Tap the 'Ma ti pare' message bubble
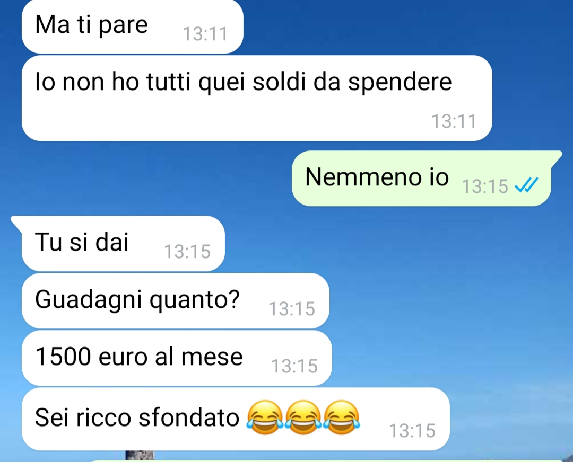573x462 pixels. tap(132, 26)
